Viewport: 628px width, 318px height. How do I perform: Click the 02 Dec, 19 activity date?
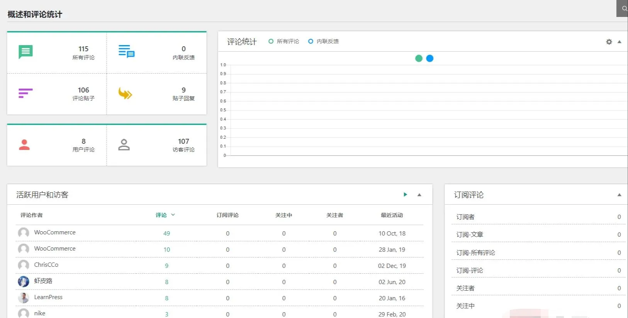[x=392, y=266]
